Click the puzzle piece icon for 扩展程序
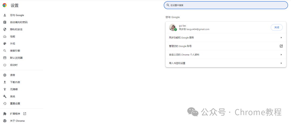This screenshot has height=124, width=291. click(x=5, y=114)
